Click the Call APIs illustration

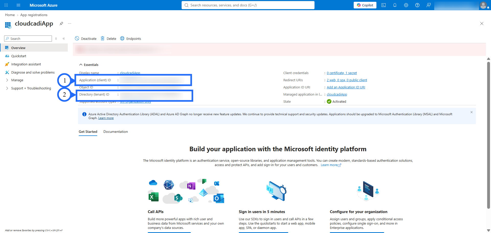pos(186,191)
